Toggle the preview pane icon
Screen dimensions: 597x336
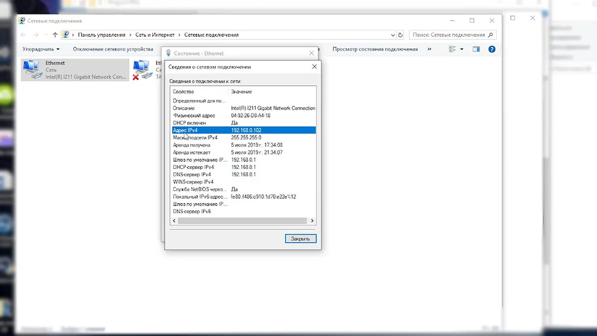pos(476,49)
